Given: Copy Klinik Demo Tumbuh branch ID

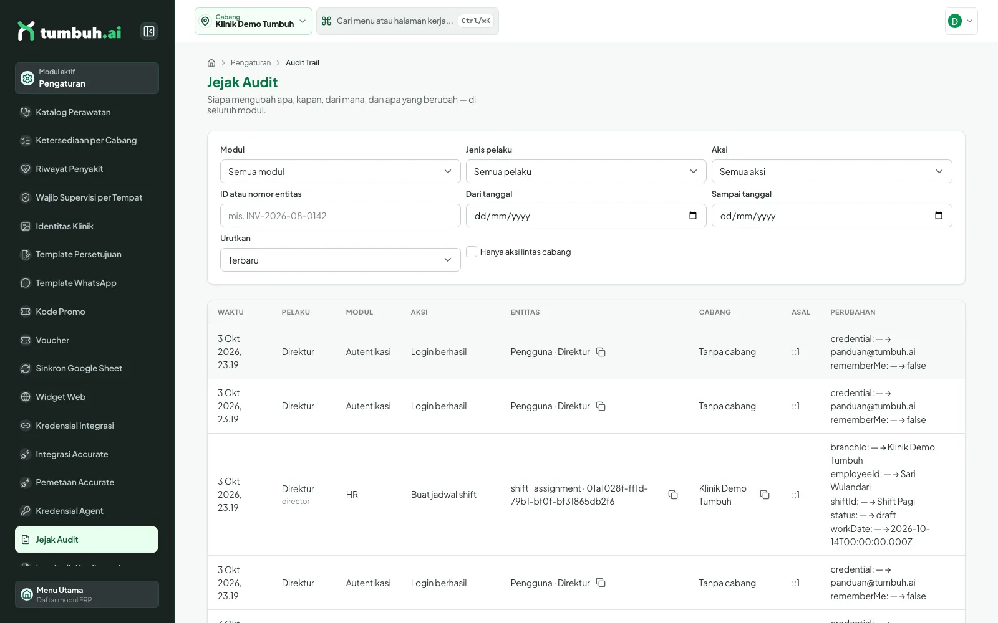Looking at the screenshot, I should pyautogui.click(x=765, y=495).
